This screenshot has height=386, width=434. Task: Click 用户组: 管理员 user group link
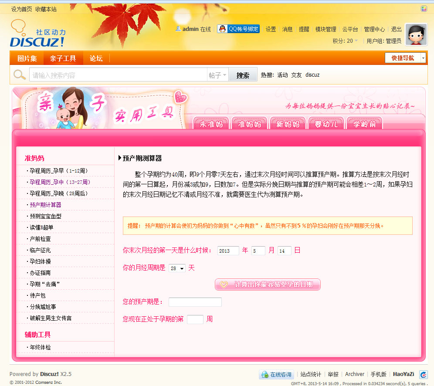384,41
